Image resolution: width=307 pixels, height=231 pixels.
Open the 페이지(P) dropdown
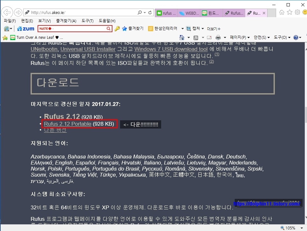coord(240,37)
